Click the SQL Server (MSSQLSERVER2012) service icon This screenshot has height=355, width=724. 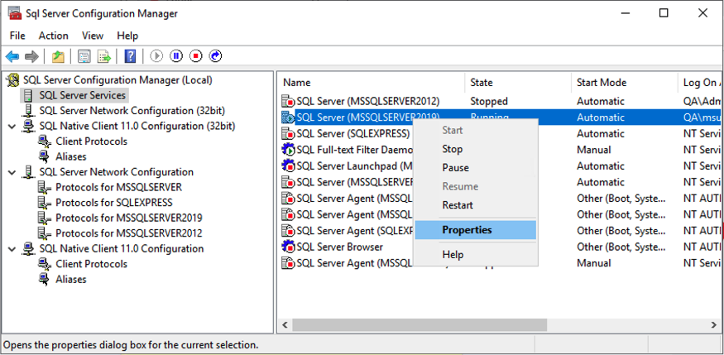click(288, 101)
